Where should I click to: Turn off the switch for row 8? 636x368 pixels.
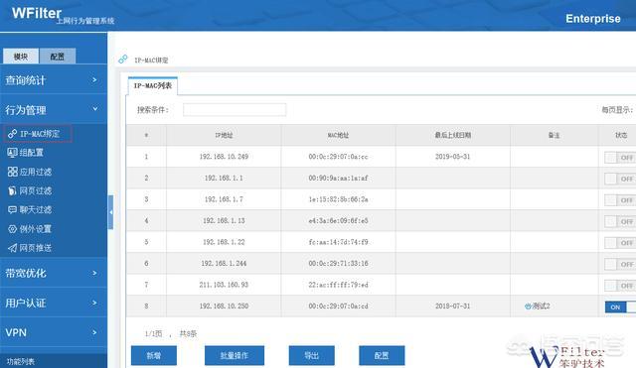[620, 307]
